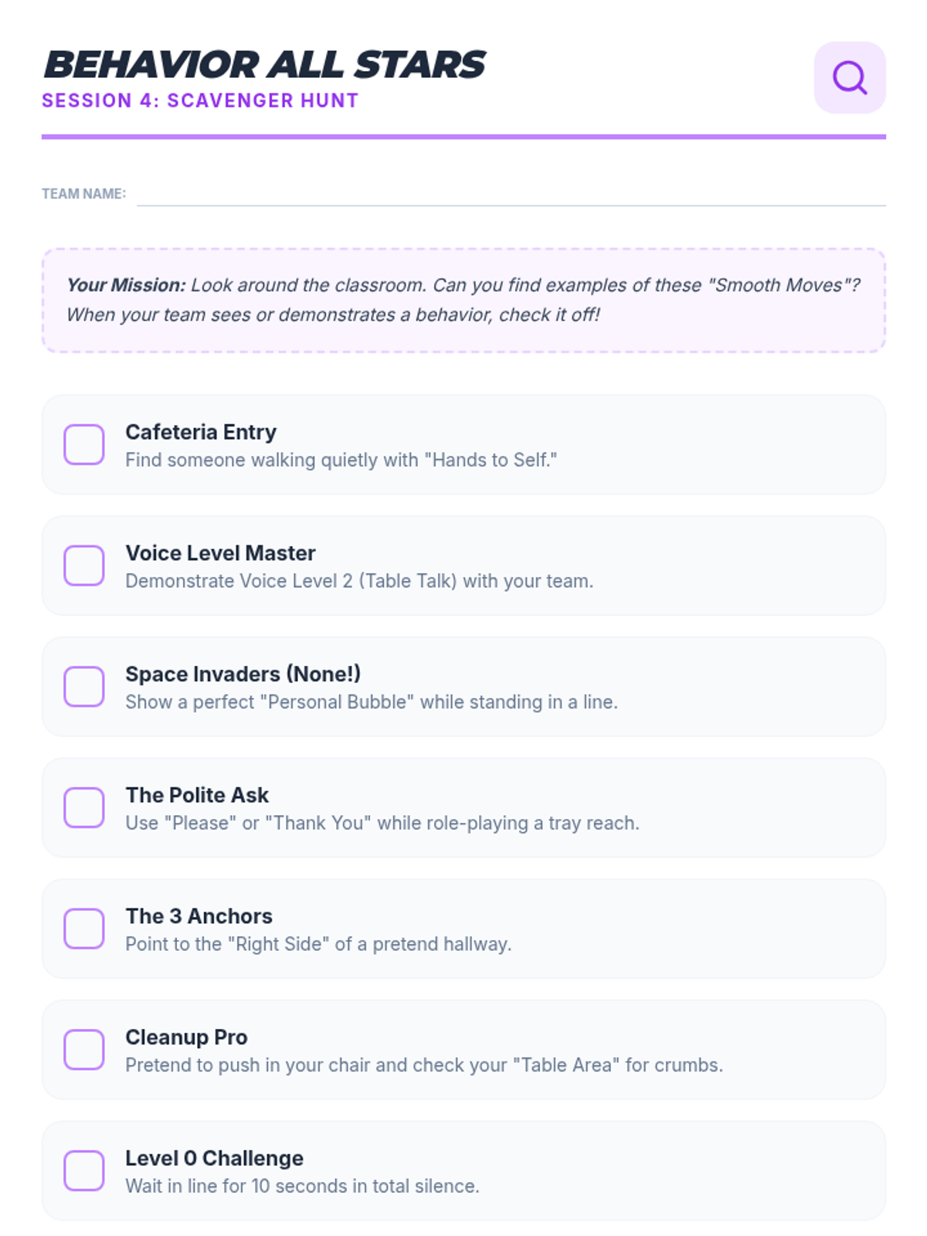Screen dimensions: 927x1236
Task: Click the 10 seconds total silence description
Action: coord(302,1186)
